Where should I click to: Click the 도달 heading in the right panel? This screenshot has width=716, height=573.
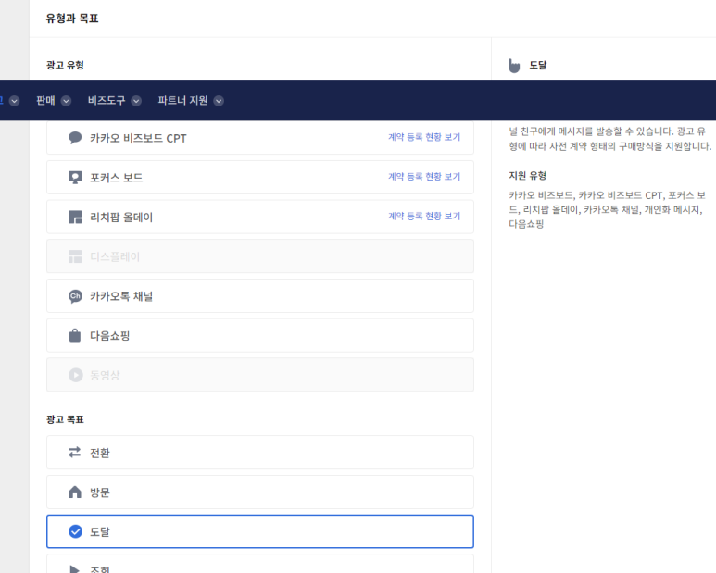pyautogui.click(x=538, y=65)
